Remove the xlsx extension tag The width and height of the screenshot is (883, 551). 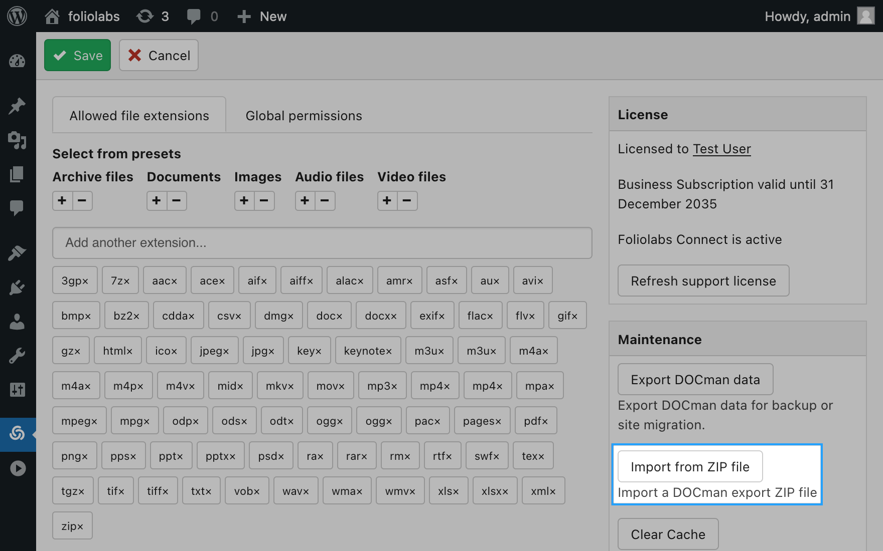(505, 492)
